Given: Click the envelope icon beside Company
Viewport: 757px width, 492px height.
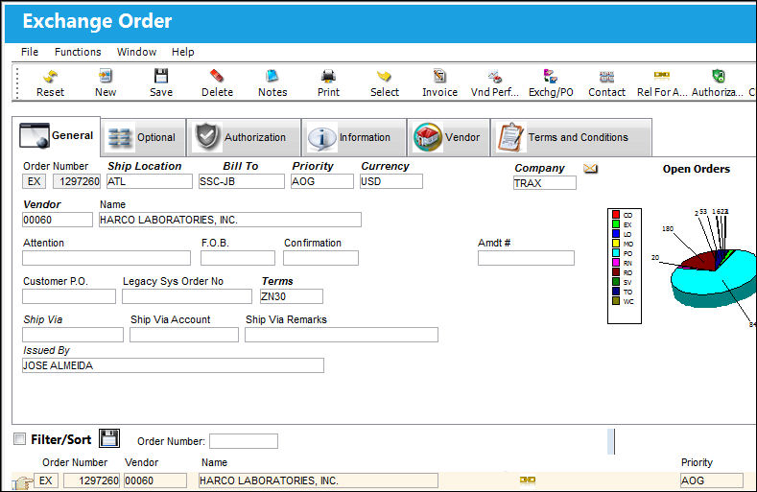Looking at the screenshot, I should pos(590,169).
